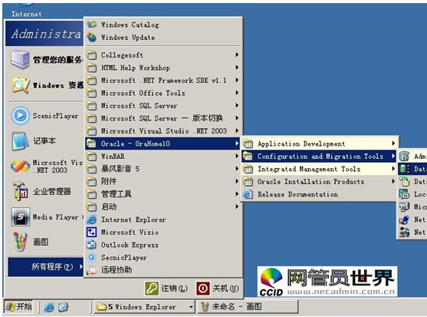Click 管理您的服务器 server management icon
Screen dimensions: 427x317
[x=20, y=59]
